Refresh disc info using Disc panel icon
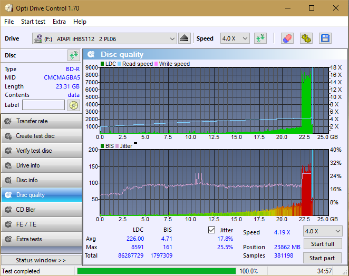349x276 pixels. point(74,55)
